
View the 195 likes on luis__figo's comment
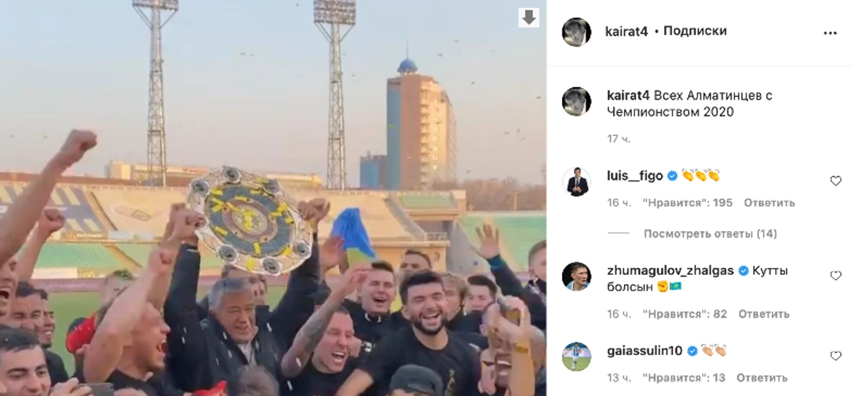click(687, 203)
